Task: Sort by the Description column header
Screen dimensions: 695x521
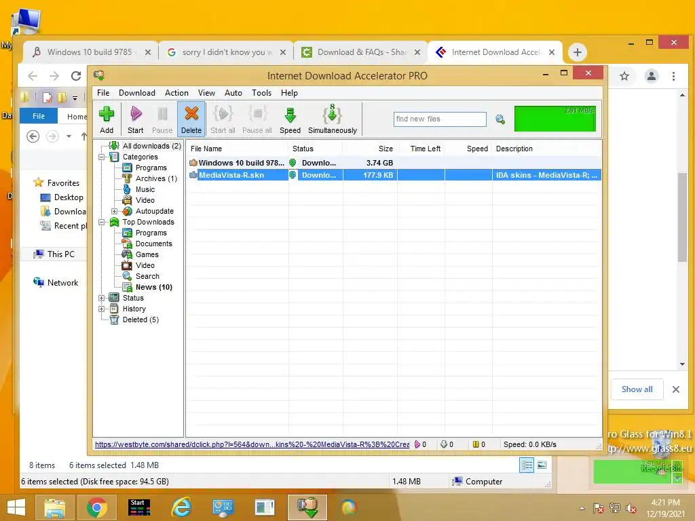Action: [x=546, y=149]
